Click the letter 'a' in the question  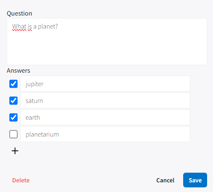click(x=35, y=27)
